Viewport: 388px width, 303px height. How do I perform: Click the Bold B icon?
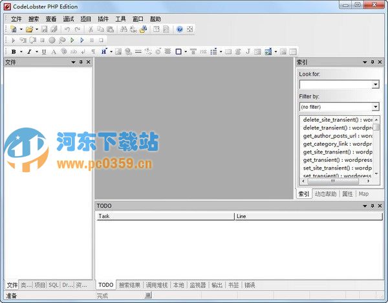(14, 52)
